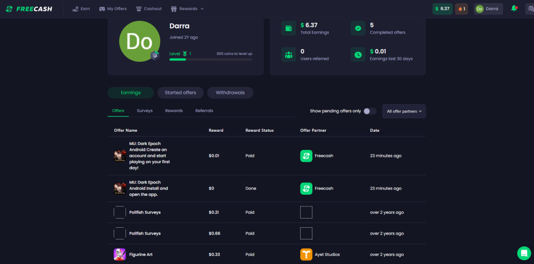Open the notifications bell icon
Image resolution: width=534 pixels, height=264 pixels.
pos(514,9)
